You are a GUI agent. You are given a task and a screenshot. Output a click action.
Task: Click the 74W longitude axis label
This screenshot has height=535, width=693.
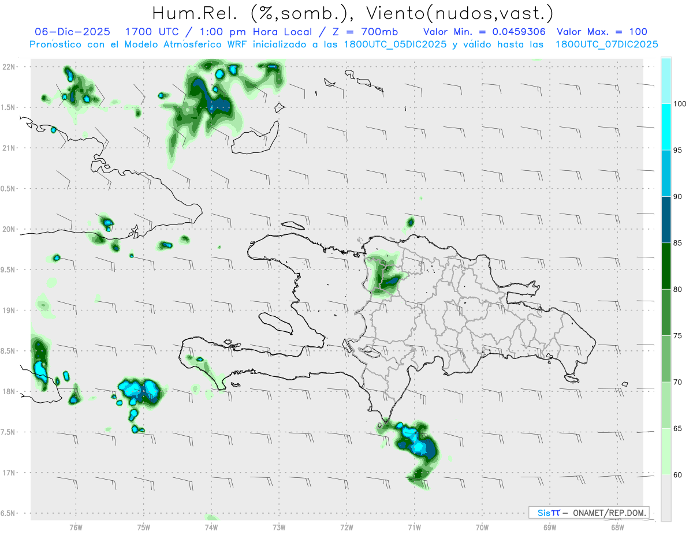click(211, 527)
